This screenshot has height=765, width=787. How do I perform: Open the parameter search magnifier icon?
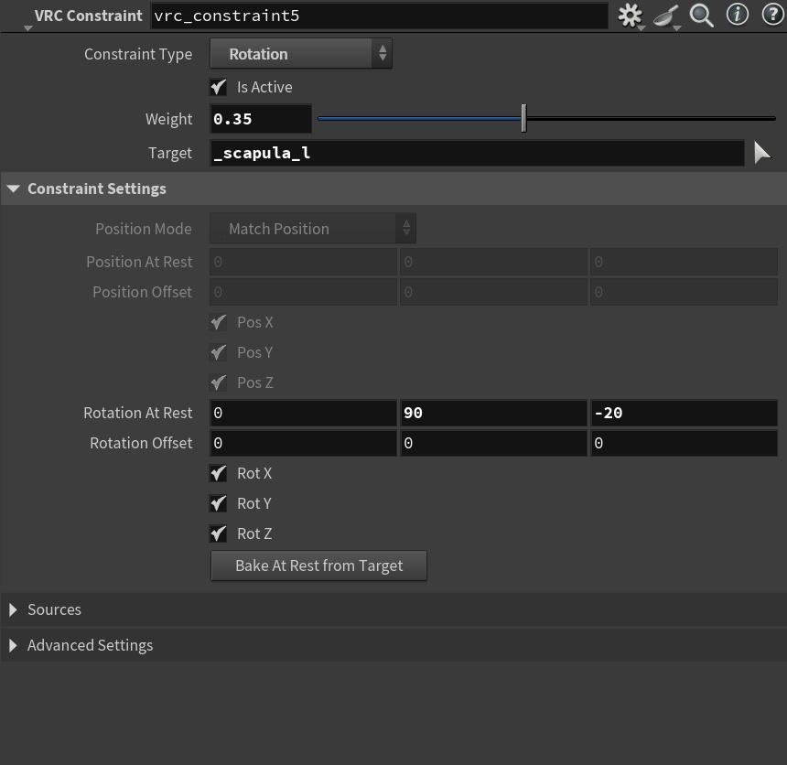click(701, 15)
